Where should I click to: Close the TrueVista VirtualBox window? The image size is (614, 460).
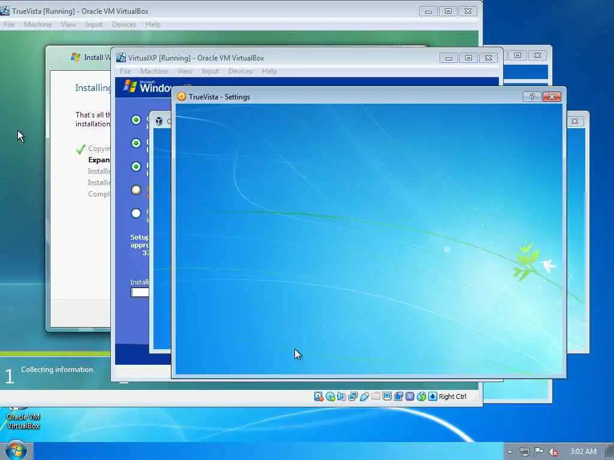coord(468,11)
